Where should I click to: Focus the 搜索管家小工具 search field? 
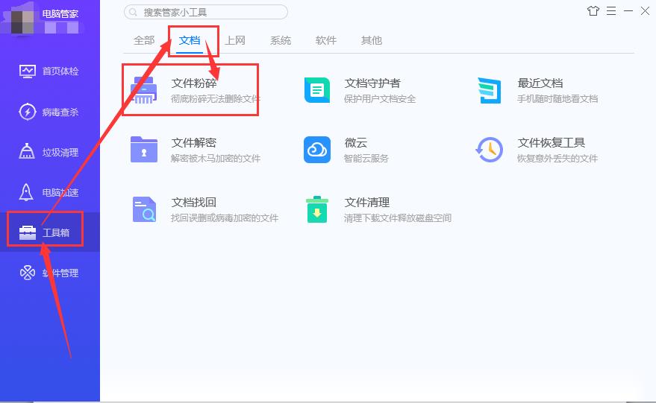(x=206, y=12)
